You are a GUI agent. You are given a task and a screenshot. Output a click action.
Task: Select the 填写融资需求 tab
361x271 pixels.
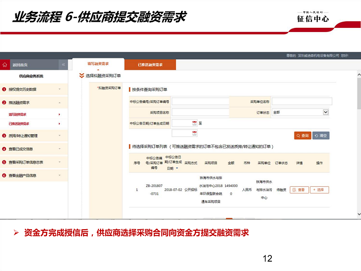tap(98, 64)
